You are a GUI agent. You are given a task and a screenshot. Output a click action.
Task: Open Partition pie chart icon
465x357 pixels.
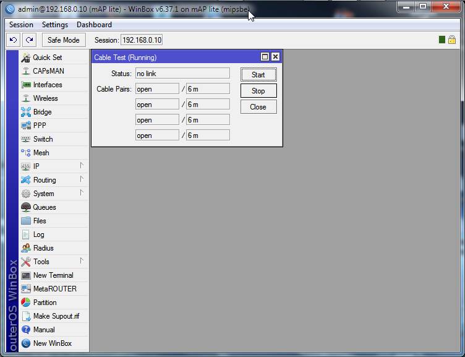pyautogui.click(x=26, y=303)
